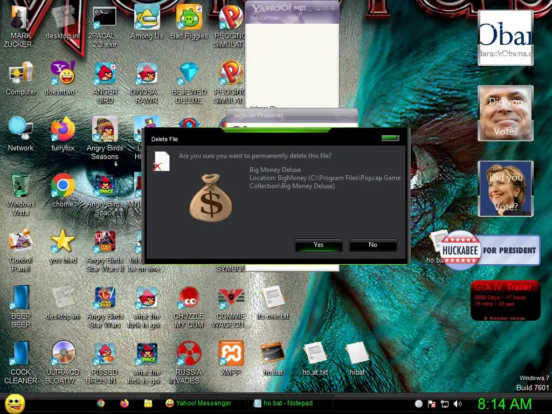Select the DINOSA RAWR desktop icon
The image size is (552, 414).
(147, 82)
